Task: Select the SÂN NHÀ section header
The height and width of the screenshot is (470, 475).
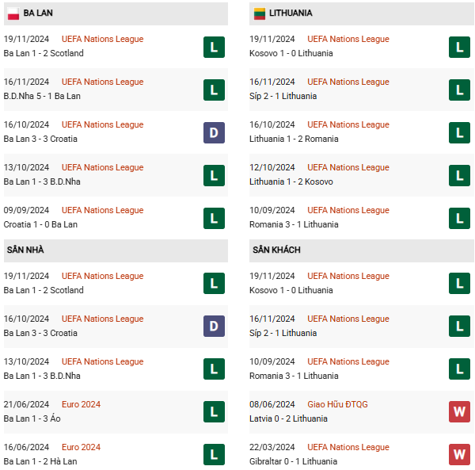Action: click(x=116, y=250)
